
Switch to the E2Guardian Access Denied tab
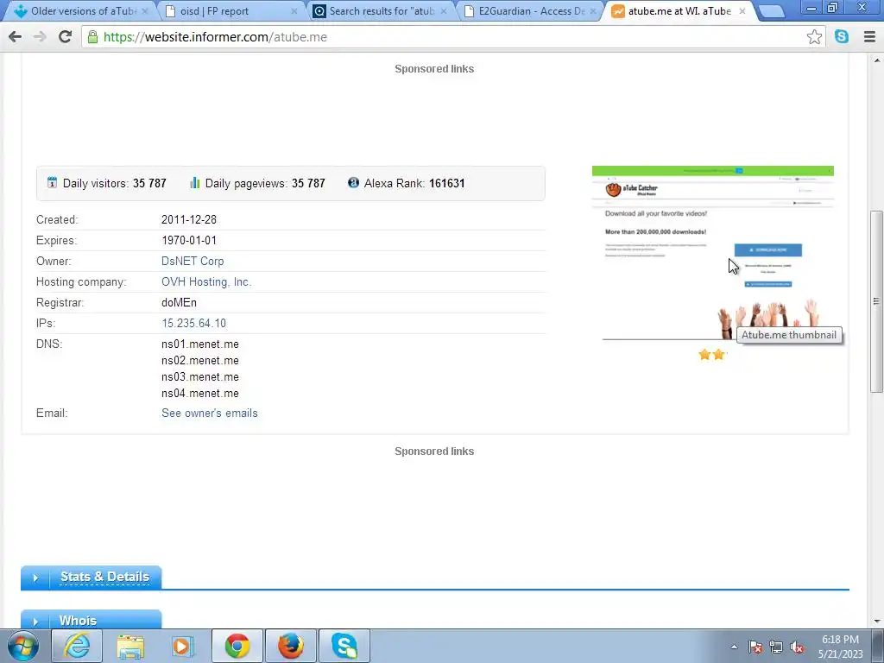pos(528,10)
